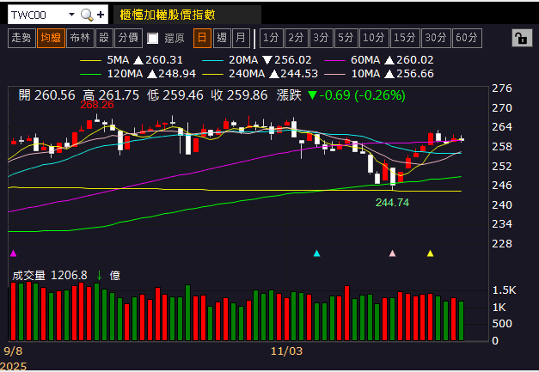Select the 10分 interval

coord(374,38)
